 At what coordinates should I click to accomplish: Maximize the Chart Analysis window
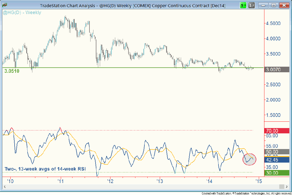tap(273, 5)
